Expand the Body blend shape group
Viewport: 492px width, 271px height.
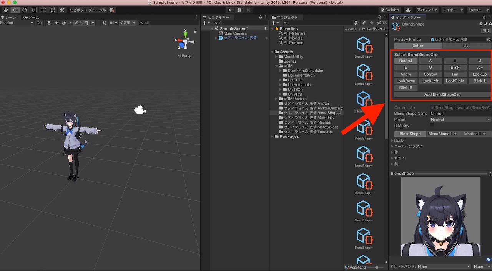[392, 140]
